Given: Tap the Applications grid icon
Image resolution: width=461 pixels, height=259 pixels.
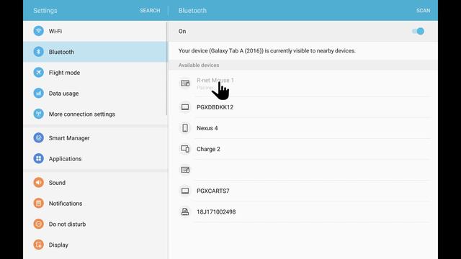Looking at the screenshot, I should [x=38, y=158].
